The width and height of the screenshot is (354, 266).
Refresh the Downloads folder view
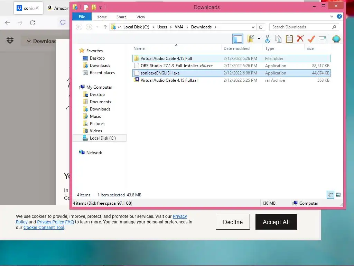point(261,27)
